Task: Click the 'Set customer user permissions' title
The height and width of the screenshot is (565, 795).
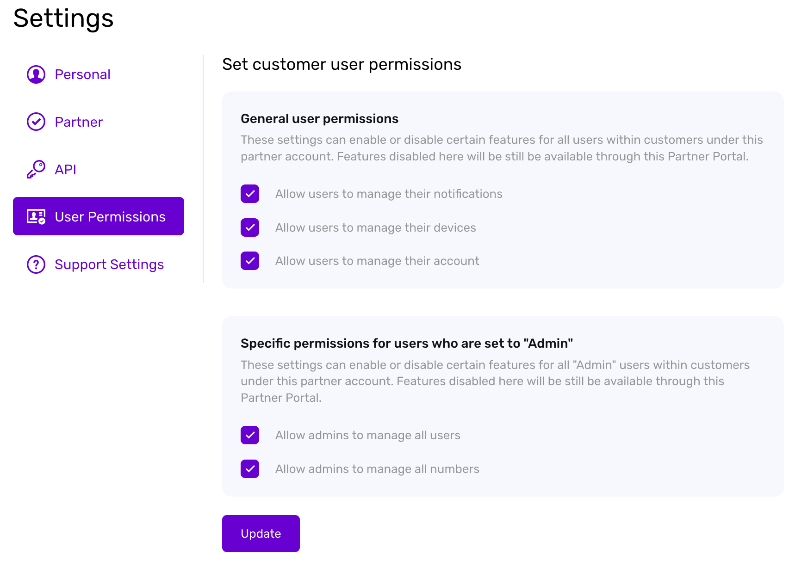Action: [342, 64]
